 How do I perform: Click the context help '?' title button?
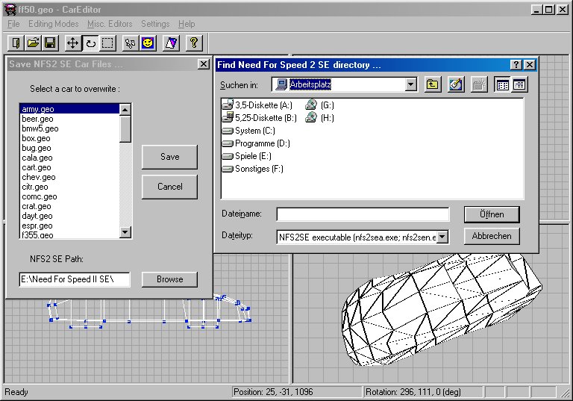click(516, 65)
